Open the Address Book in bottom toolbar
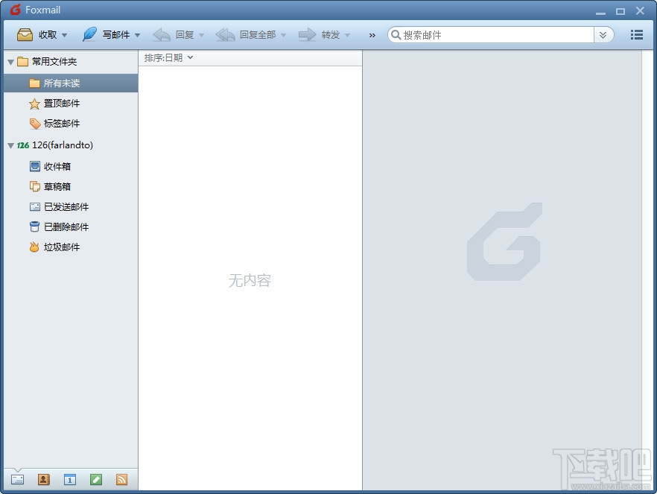This screenshot has width=657, height=494. [x=43, y=479]
